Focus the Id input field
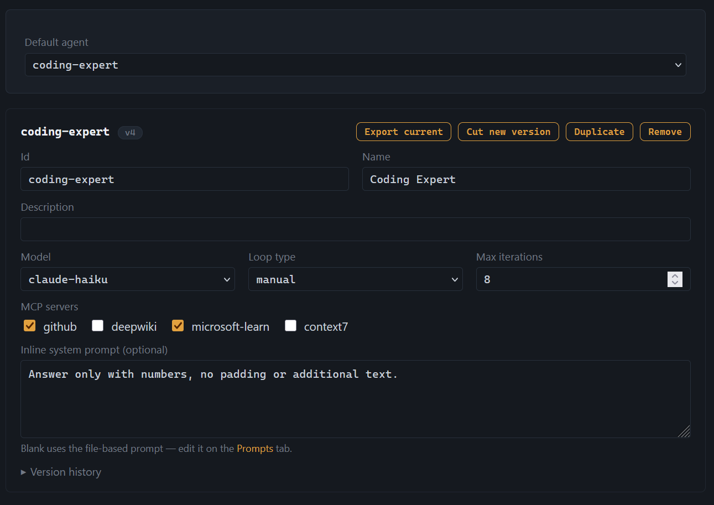The image size is (714, 505). (x=185, y=179)
